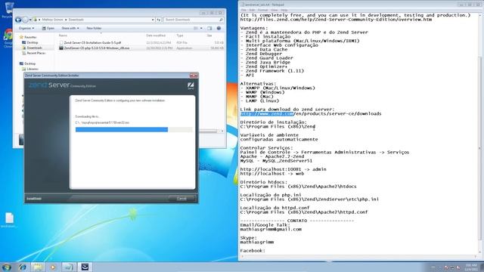Click the Notepad horizontal scrollbar

[358, 257]
